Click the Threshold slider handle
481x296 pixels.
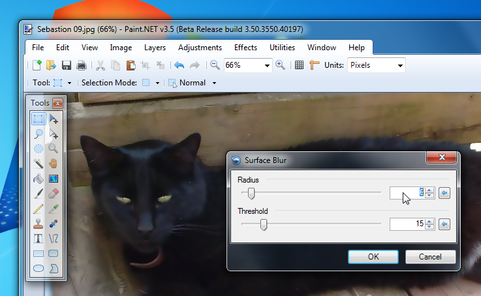264,224
